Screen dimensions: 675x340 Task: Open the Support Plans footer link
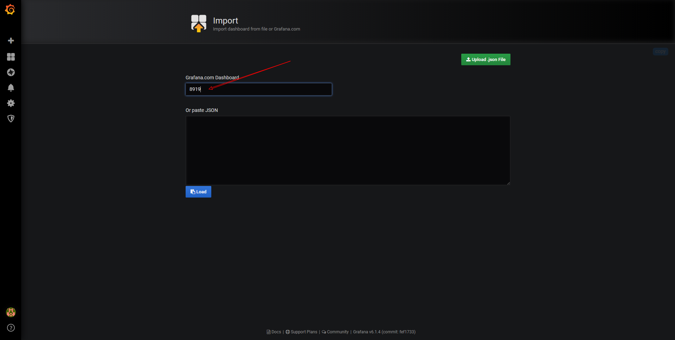(x=301, y=332)
